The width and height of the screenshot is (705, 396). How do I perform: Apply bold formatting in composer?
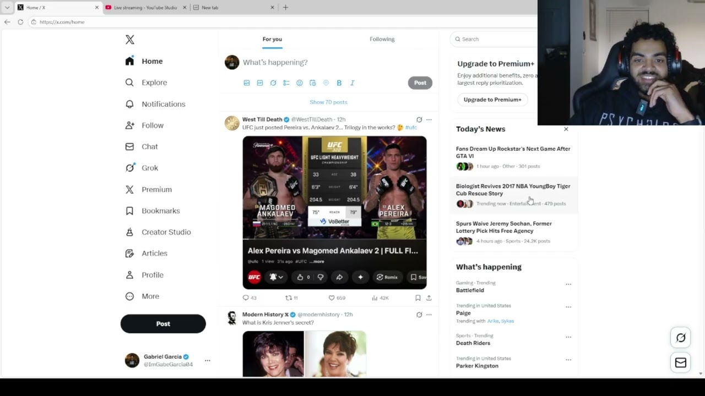pyautogui.click(x=339, y=83)
